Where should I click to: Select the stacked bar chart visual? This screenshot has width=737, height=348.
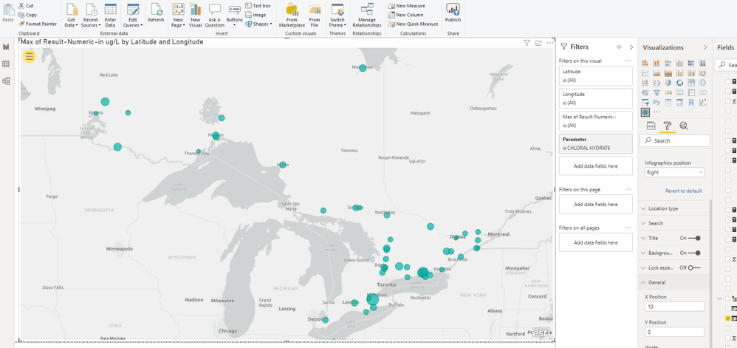pos(645,63)
